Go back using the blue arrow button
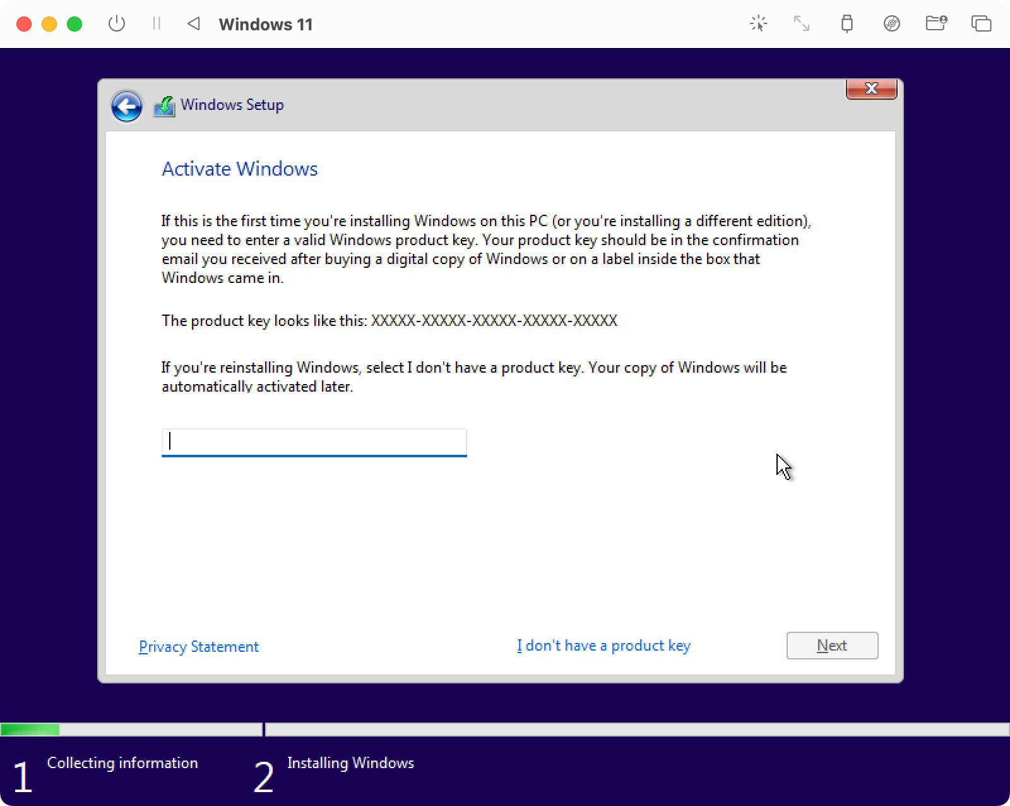Image resolution: width=1010 pixels, height=806 pixels. (x=127, y=106)
